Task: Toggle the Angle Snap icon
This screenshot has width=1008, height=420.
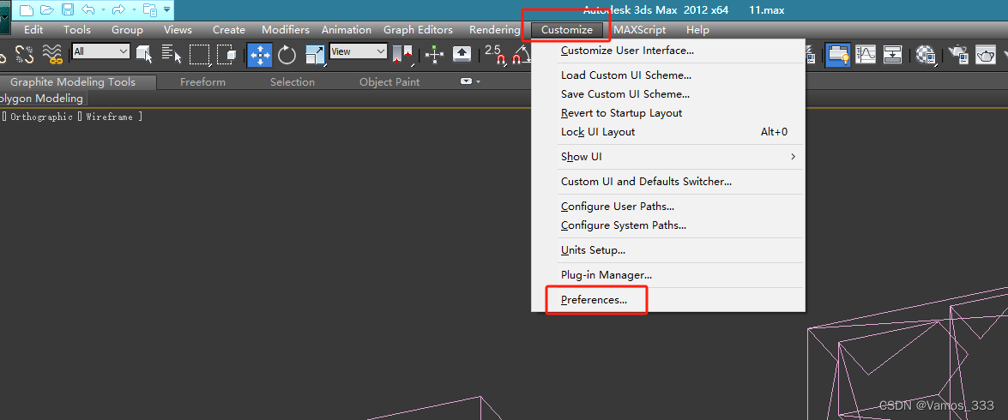Action: click(521, 55)
